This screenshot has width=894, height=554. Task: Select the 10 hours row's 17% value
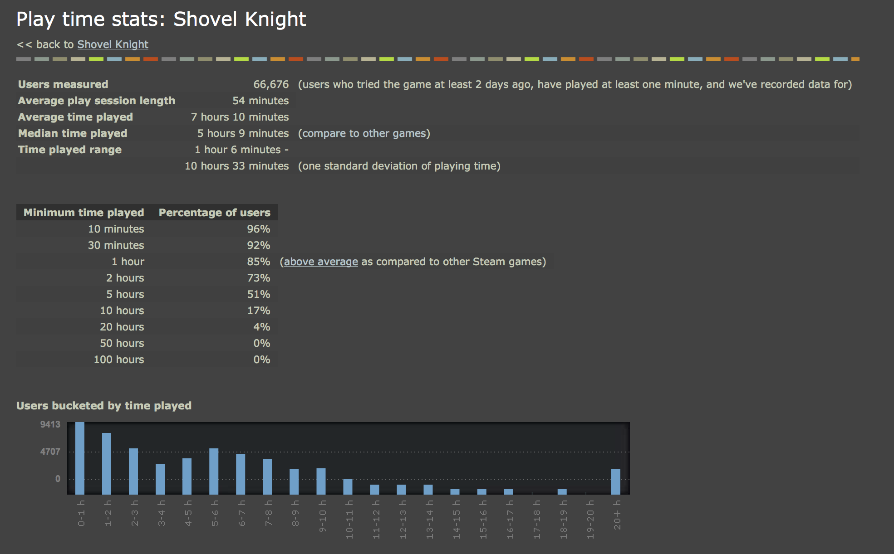click(x=259, y=311)
